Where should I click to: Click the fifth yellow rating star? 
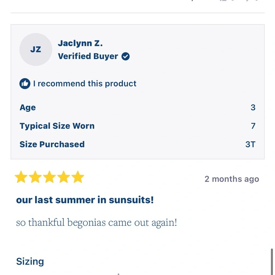[78, 177]
